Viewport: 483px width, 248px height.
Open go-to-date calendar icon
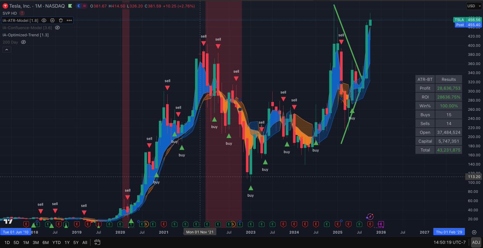(x=97, y=242)
